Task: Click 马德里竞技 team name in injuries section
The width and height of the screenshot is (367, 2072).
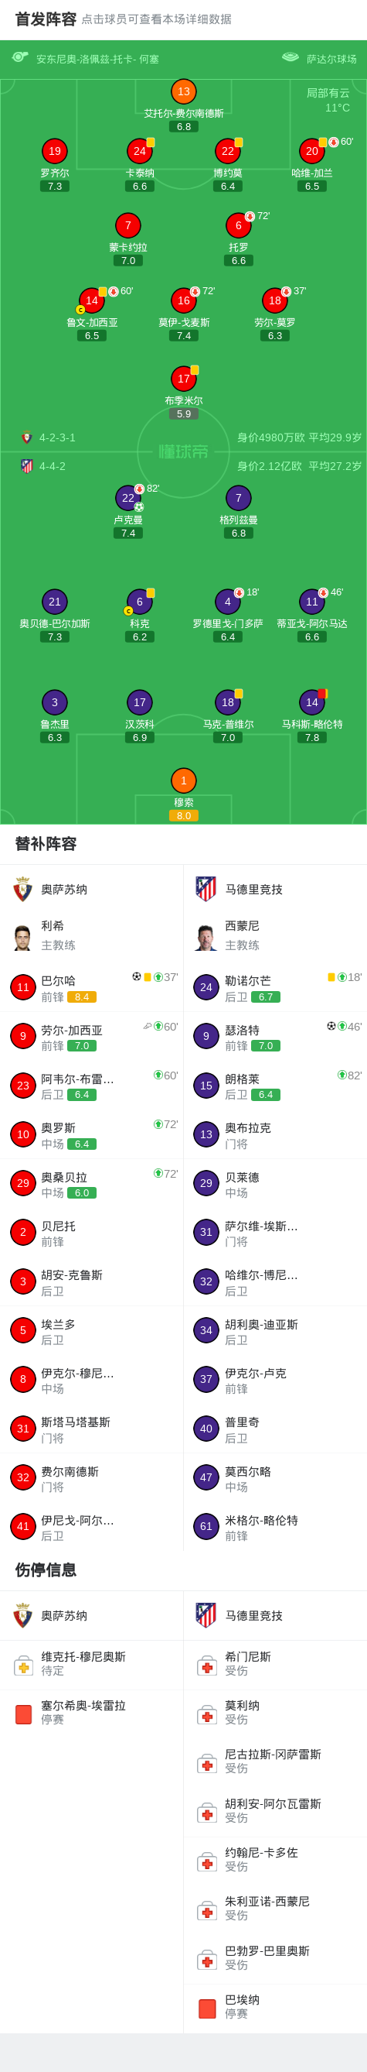Action: [253, 1616]
